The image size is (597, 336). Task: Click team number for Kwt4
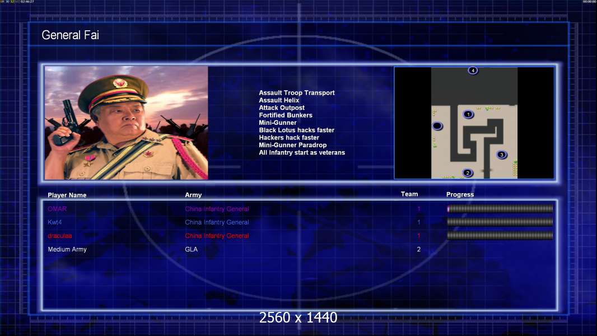click(419, 222)
